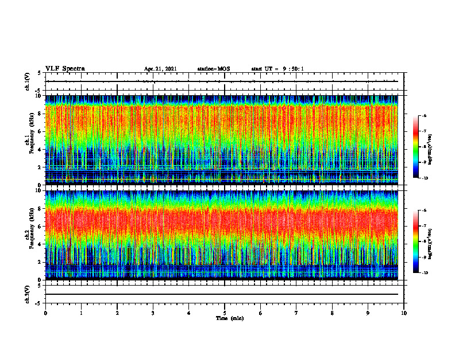Click the ch.1 spectrogram color scale bar

(416, 147)
